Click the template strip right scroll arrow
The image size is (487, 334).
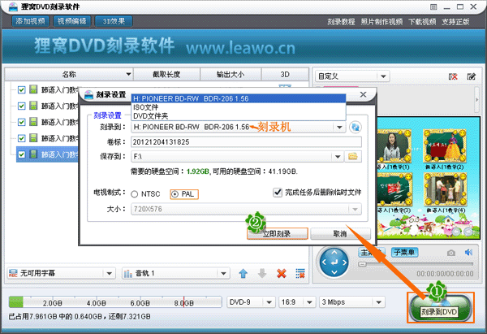477,99
